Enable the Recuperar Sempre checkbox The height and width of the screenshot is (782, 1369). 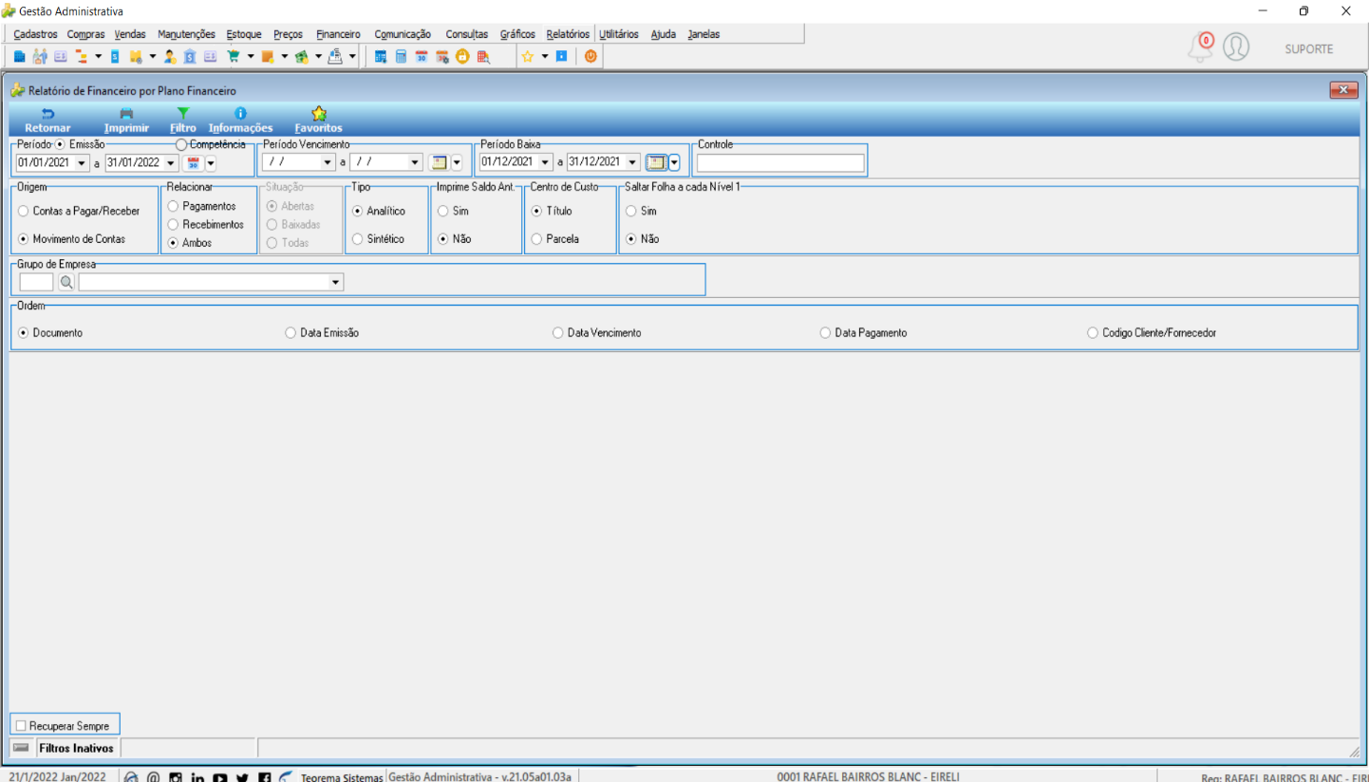tap(21, 726)
